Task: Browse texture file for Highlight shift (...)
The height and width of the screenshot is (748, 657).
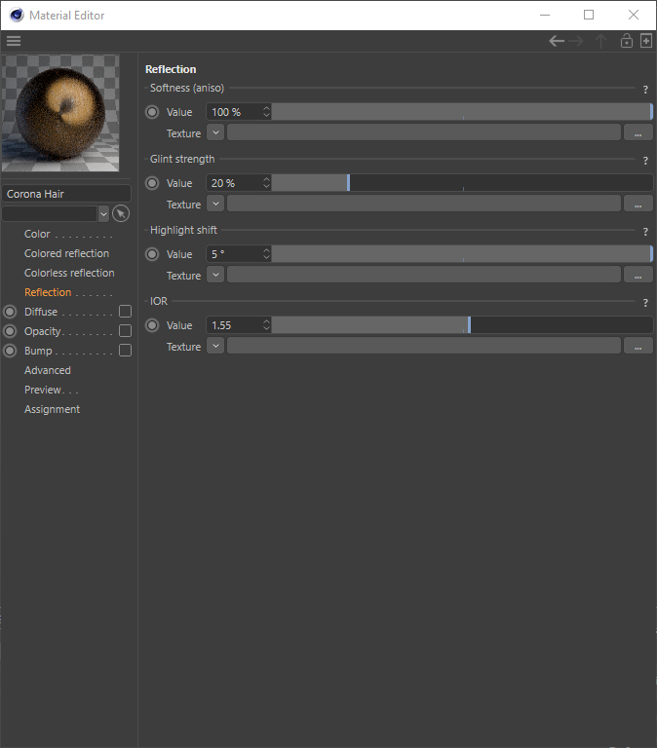Action: 638,275
